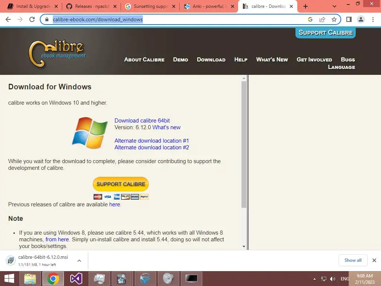381x286 pixels.
Task: Bookmark this page with the star
Action: (334, 19)
